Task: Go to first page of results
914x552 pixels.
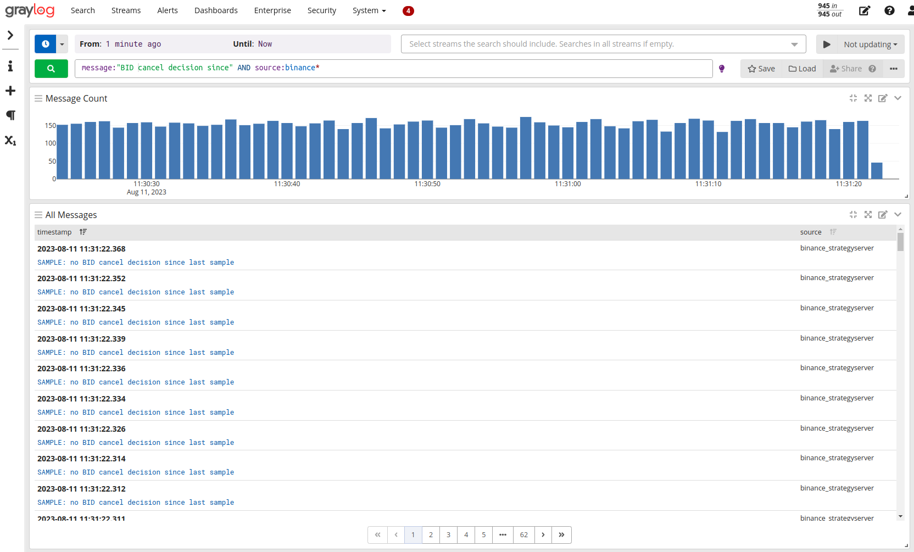Action: coord(377,535)
